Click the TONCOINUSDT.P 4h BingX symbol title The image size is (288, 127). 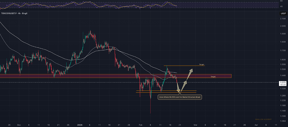pos(14,13)
